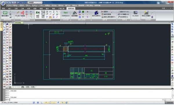This screenshot has width=174, height=105.
Task: Open the dropdown under 文字标注
Action: click(x=66, y=17)
